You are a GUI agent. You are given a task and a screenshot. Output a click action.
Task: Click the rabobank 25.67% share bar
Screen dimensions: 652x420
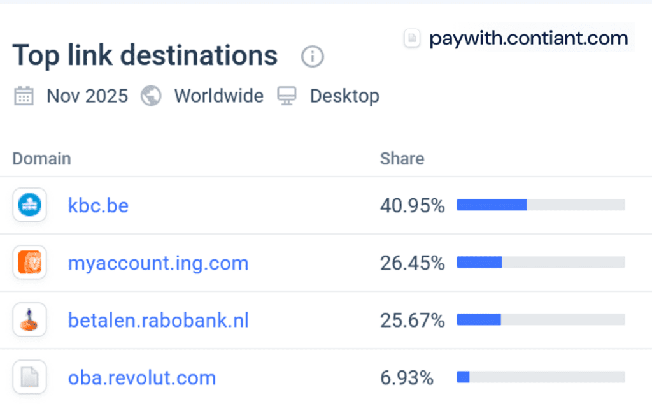click(x=541, y=320)
